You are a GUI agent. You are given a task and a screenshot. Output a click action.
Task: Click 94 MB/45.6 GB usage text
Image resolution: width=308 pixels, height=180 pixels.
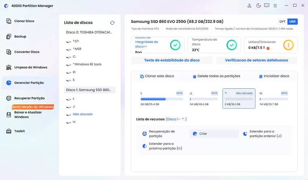point(199,104)
